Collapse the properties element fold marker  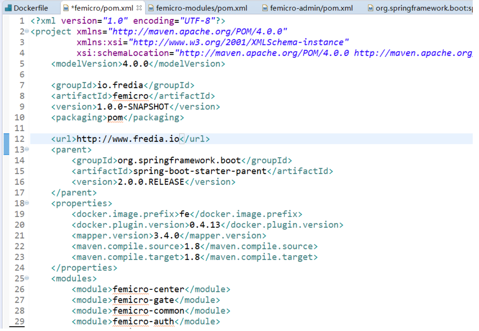tap(26, 203)
